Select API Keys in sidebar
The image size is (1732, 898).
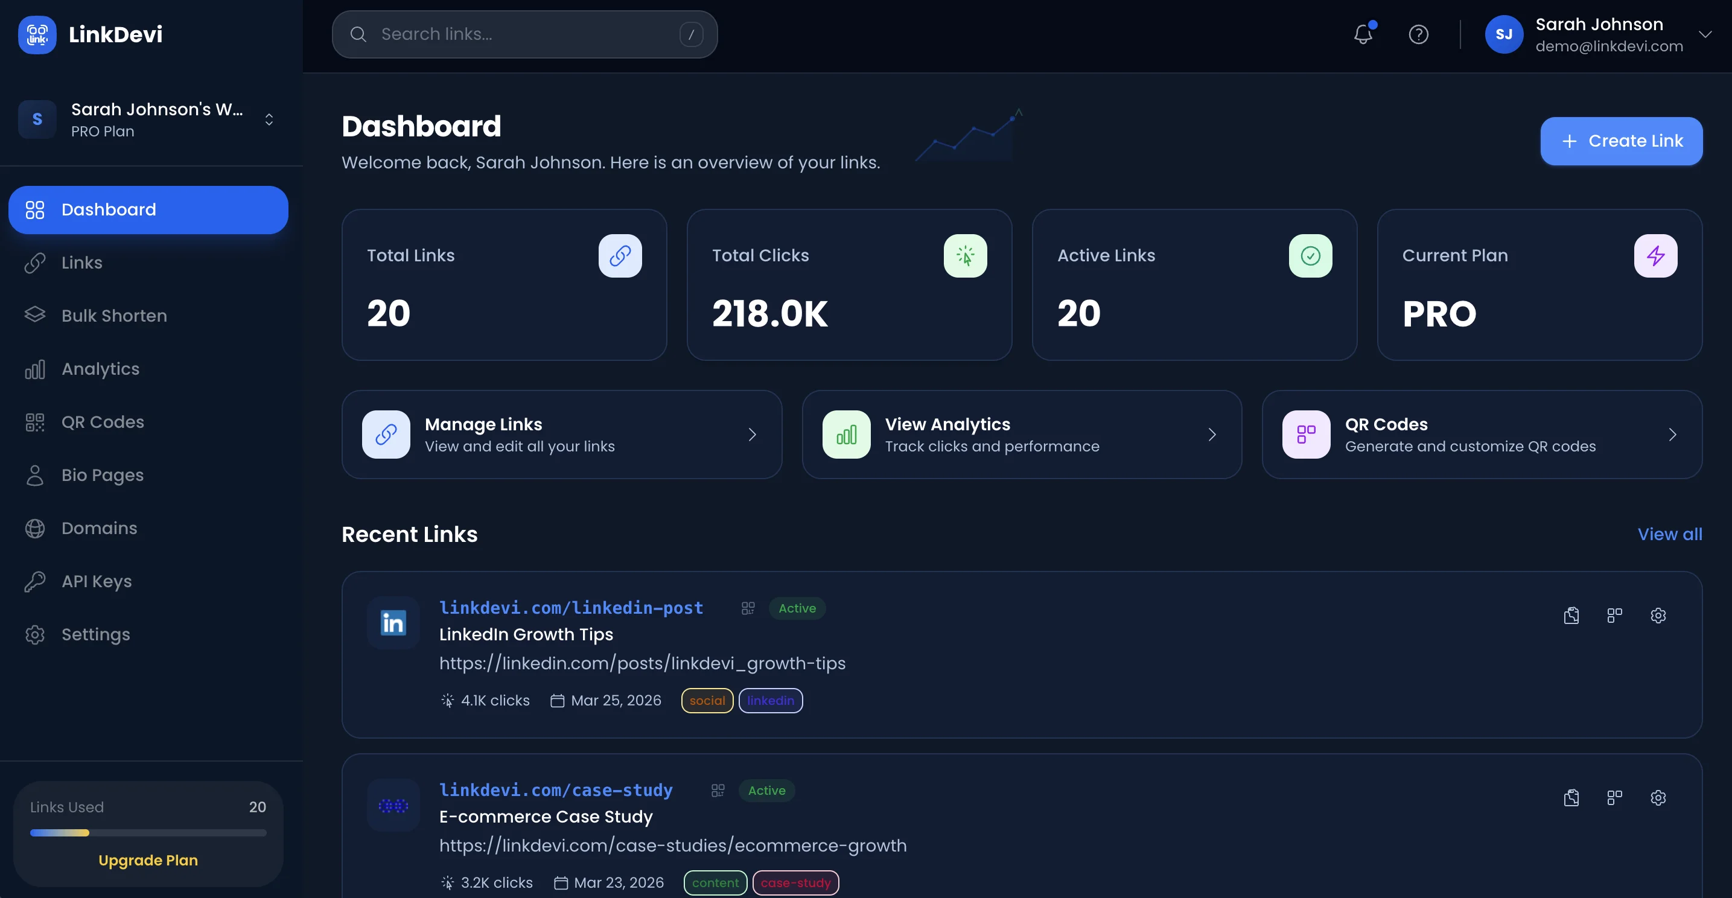tap(96, 581)
